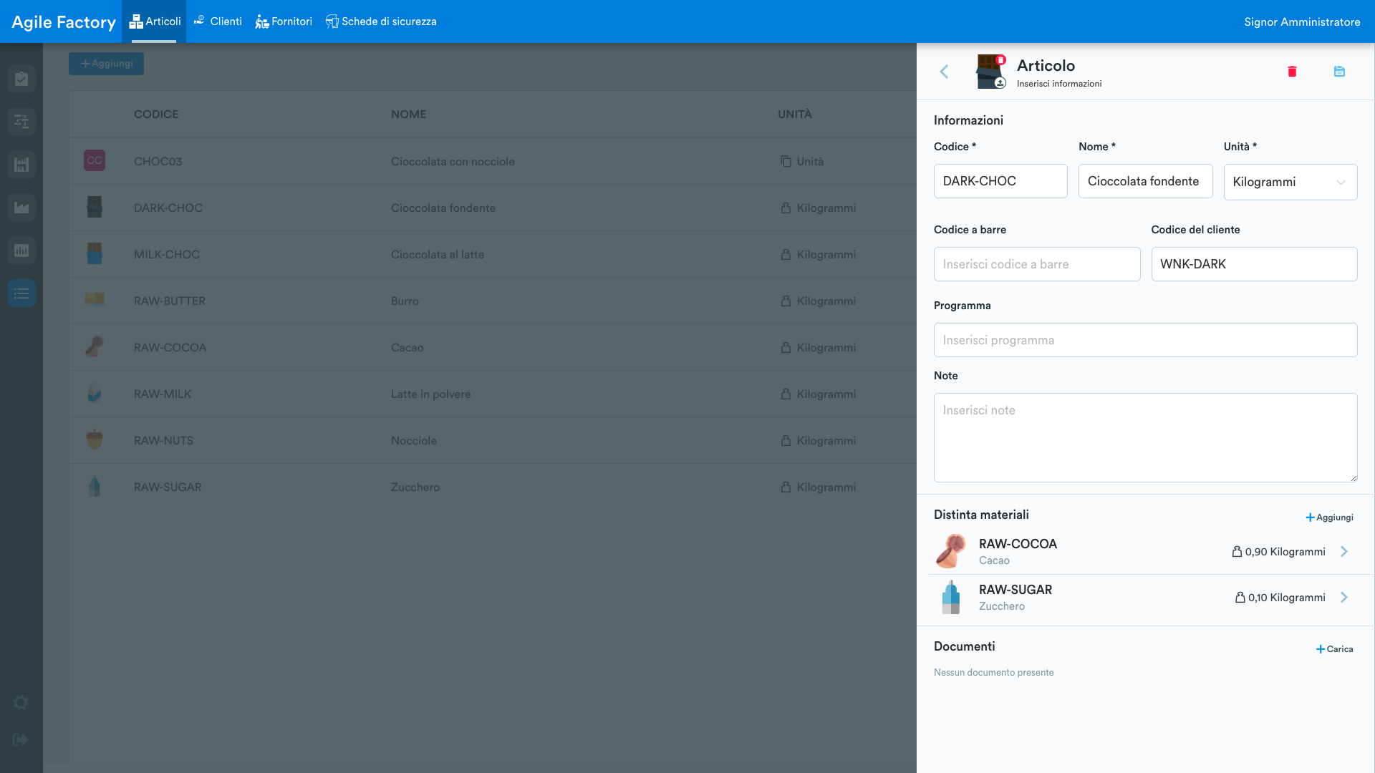
Task: Open the Signor Amministratore user menu
Action: click(1302, 22)
